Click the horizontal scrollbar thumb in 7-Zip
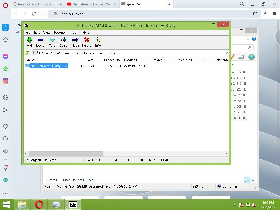Image resolution: width=280 pixels, height=210 pixels. pyautogui.click(x=66, y=154)
